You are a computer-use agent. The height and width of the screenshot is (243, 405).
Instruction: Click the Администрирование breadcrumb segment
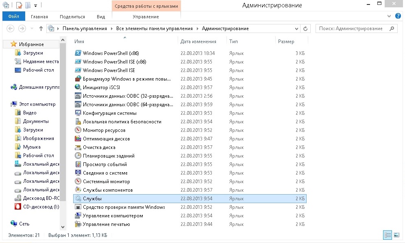(225, 28)
